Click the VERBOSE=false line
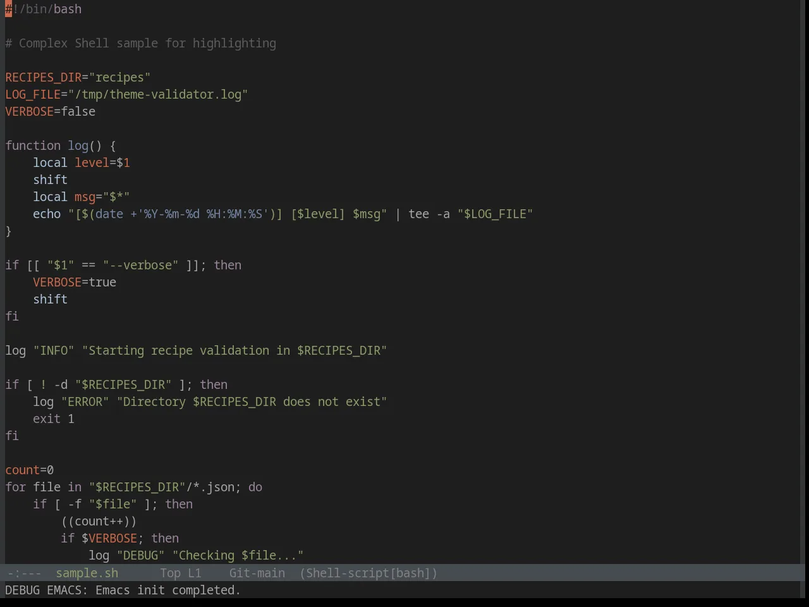 pyautogui.click(x=51, y=111)
